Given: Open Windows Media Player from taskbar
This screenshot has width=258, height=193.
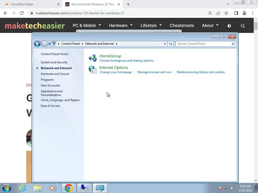Looking at the screenshot, I should coord(53,188).
